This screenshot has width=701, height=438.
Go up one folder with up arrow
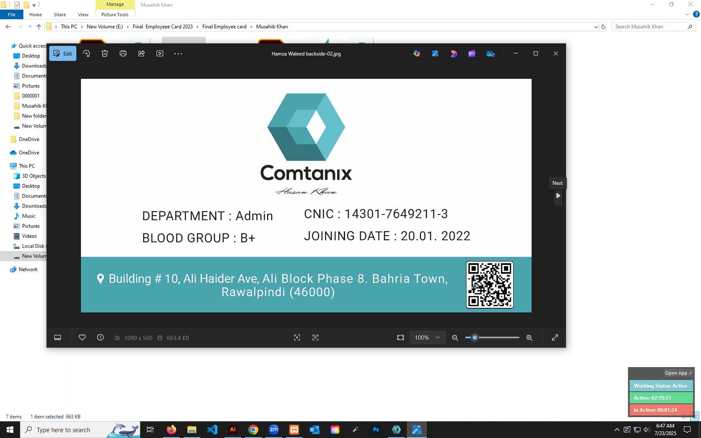(39, 27)
